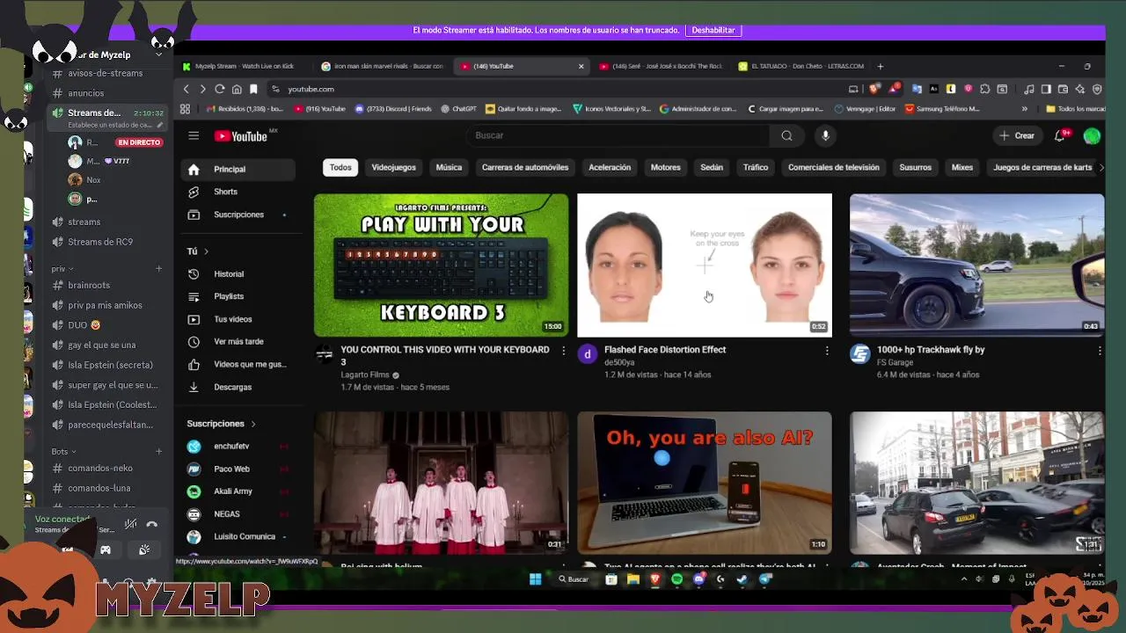The image size is (1126, 633).
Task: Expand the Tú section chevron
Action: [x=206, y=251]
